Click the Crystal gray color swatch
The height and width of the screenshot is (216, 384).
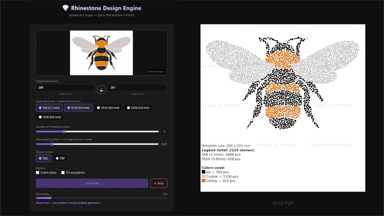click(204, 176)
